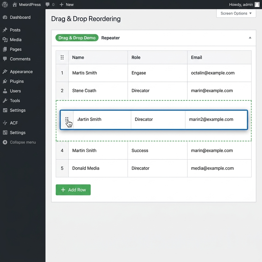This screenshot has height=262, width=262.
Task: Open the Users menu item
Action: tap(15, 91)
